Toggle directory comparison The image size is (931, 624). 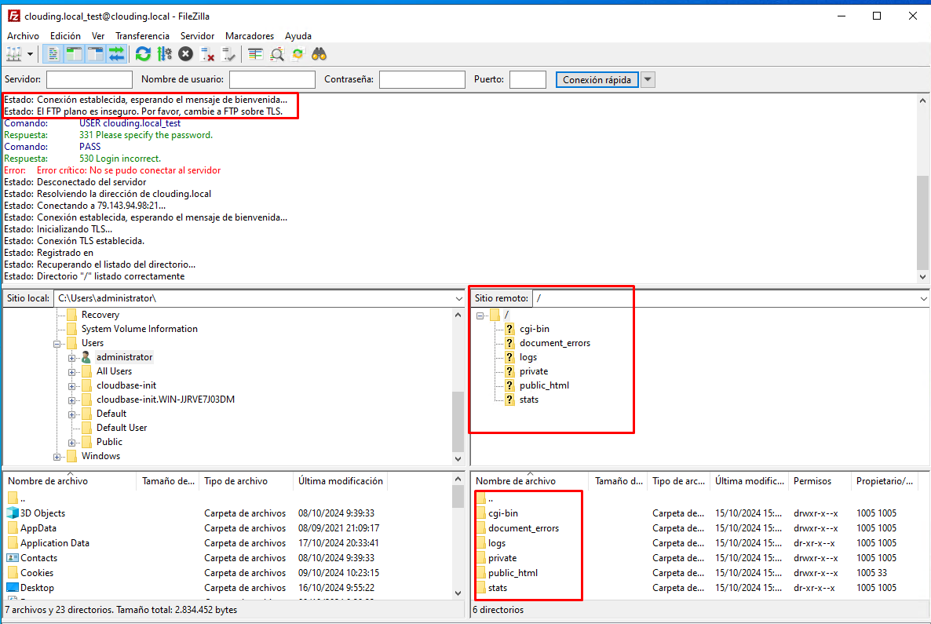tap(276, 55)
